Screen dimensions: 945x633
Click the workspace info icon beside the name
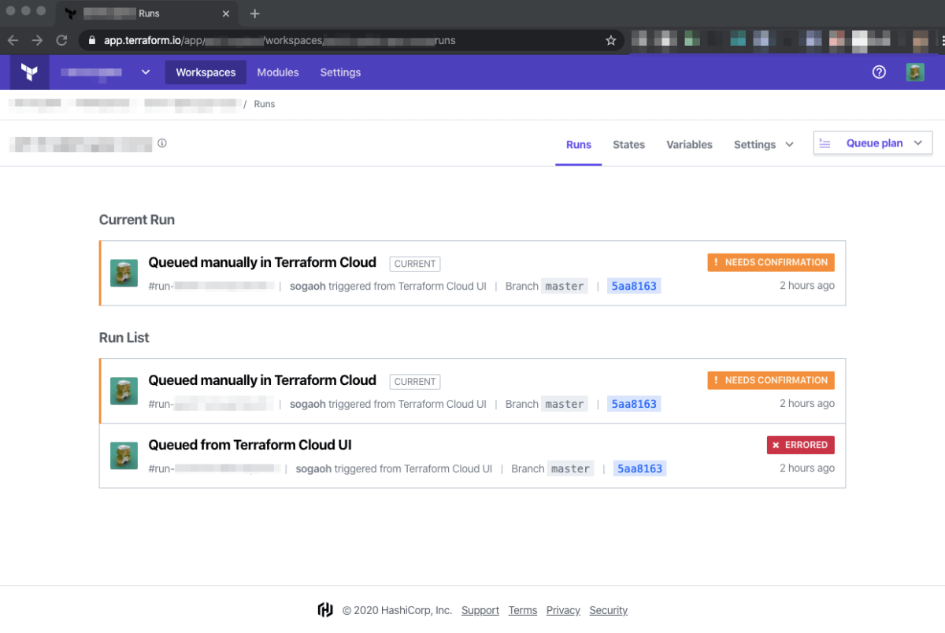162,143
